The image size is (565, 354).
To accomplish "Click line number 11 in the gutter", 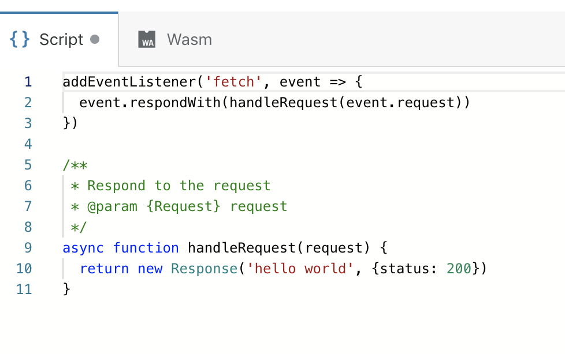I will 24,289.
